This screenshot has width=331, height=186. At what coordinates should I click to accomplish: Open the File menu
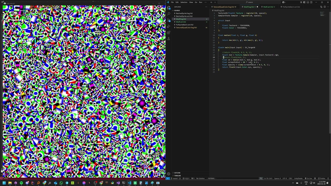pos(172,2)
